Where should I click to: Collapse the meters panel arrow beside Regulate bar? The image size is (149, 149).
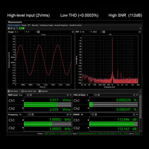(x=140, y=91)
